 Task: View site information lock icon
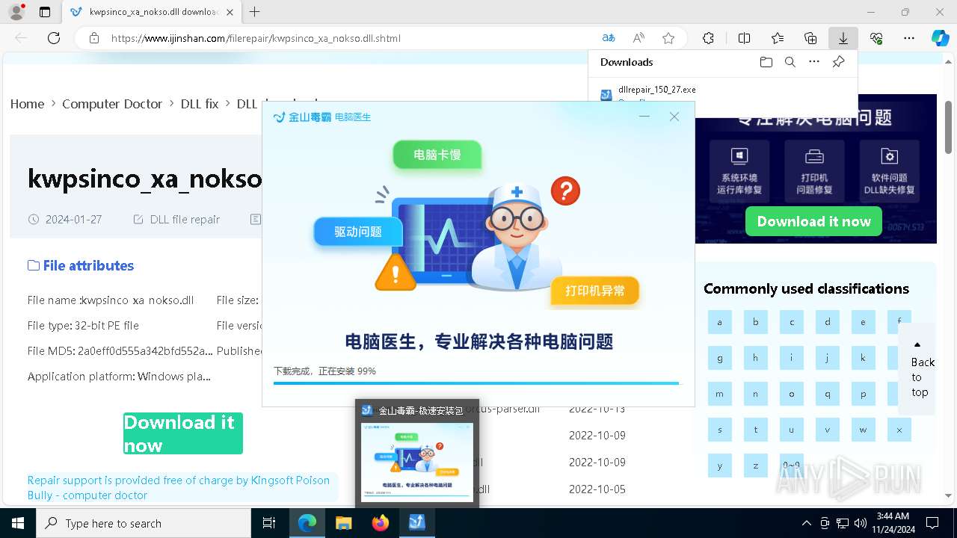(x=93, y=38)
